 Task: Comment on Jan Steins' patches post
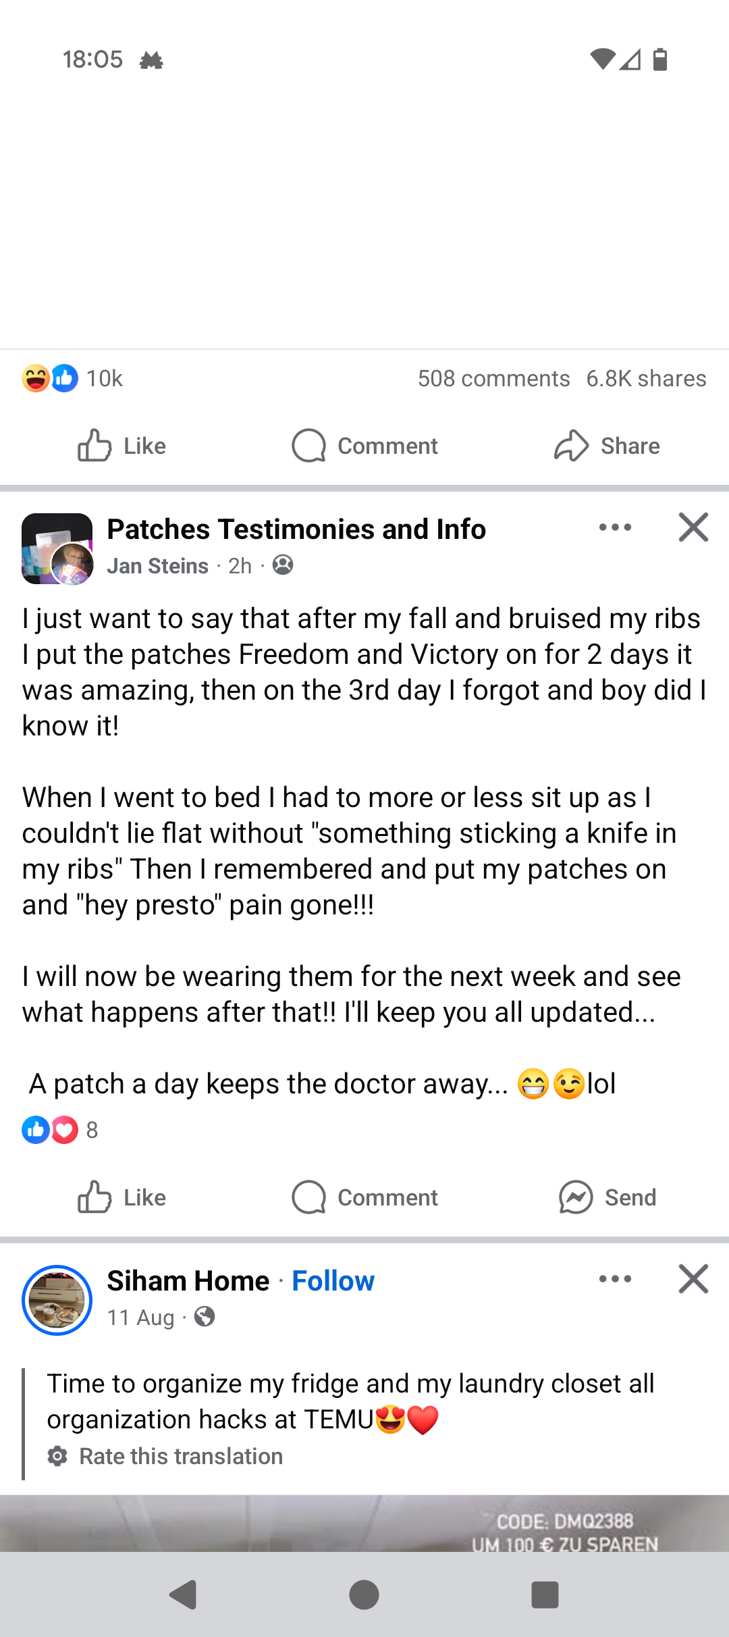pyautogui.click(x=364, y=1197)
